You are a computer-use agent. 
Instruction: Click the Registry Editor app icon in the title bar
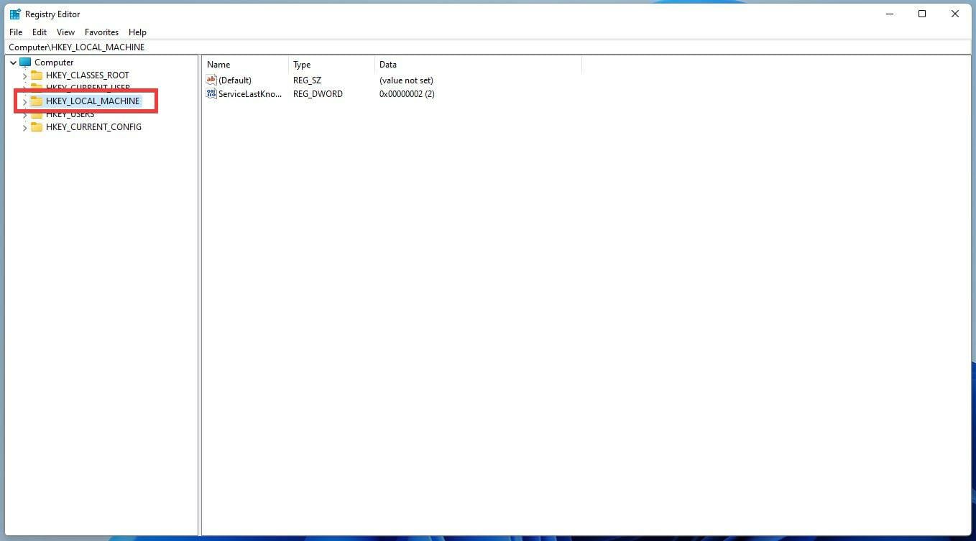point(14,14)
